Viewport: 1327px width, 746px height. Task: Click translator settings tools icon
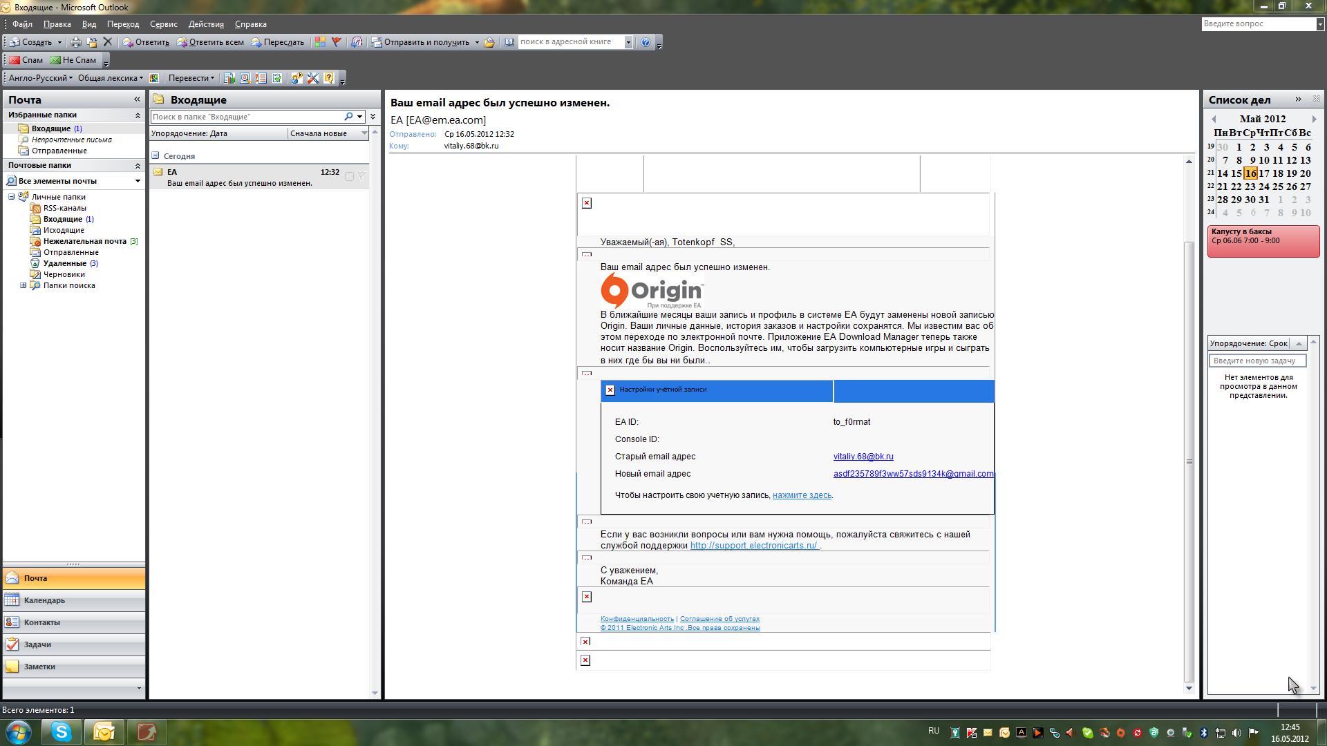313,78
